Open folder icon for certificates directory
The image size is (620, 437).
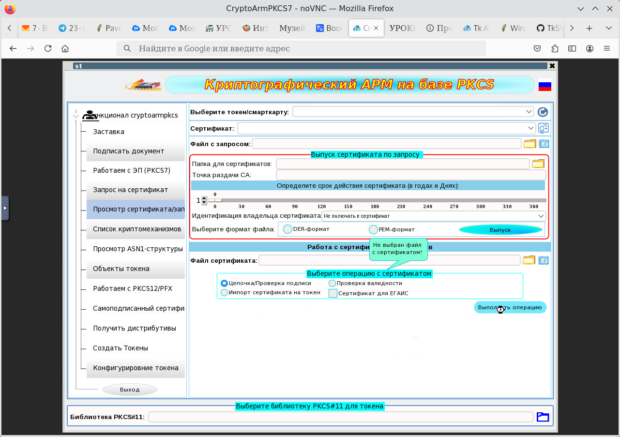tap(538, 164)
